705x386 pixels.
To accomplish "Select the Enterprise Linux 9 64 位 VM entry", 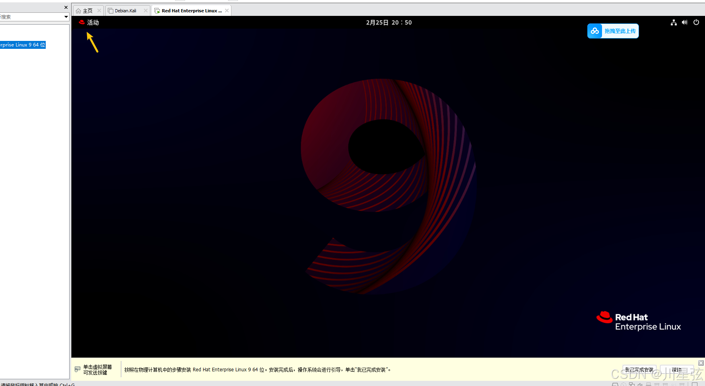I will (23, 45).
